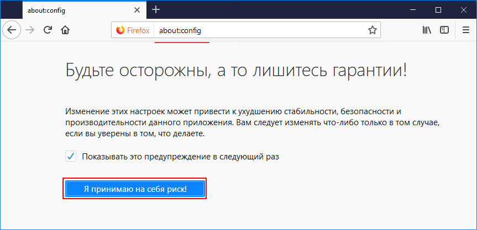Screen dimensions: 477x230
Task: Open the Home page icon
Action: pos(65,30)
